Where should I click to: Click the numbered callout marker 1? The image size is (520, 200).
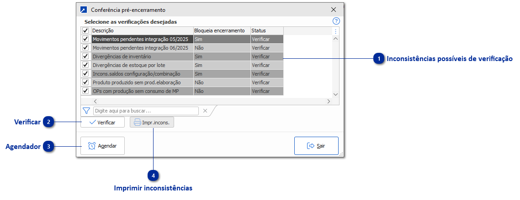378,59
